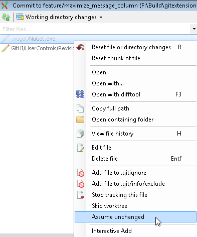Click the file history icon

(x=80, y=134)
